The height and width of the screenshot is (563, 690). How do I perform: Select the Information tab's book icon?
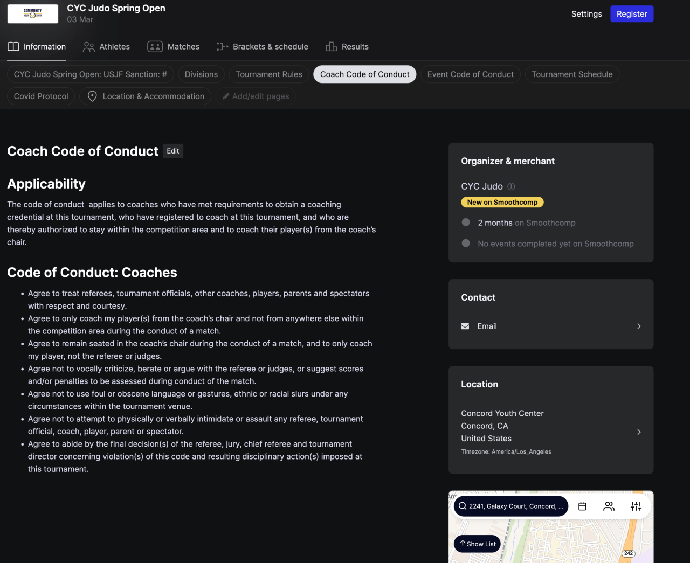point(13,47)
